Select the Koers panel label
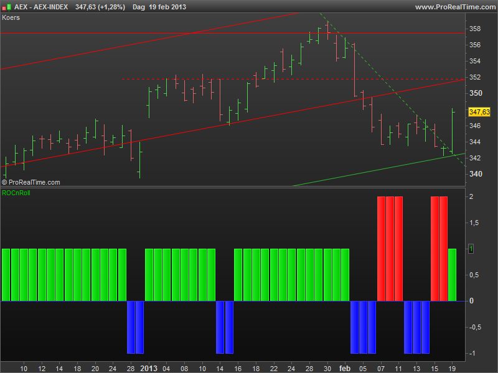498x373 pixels. (x=11, y=17)
